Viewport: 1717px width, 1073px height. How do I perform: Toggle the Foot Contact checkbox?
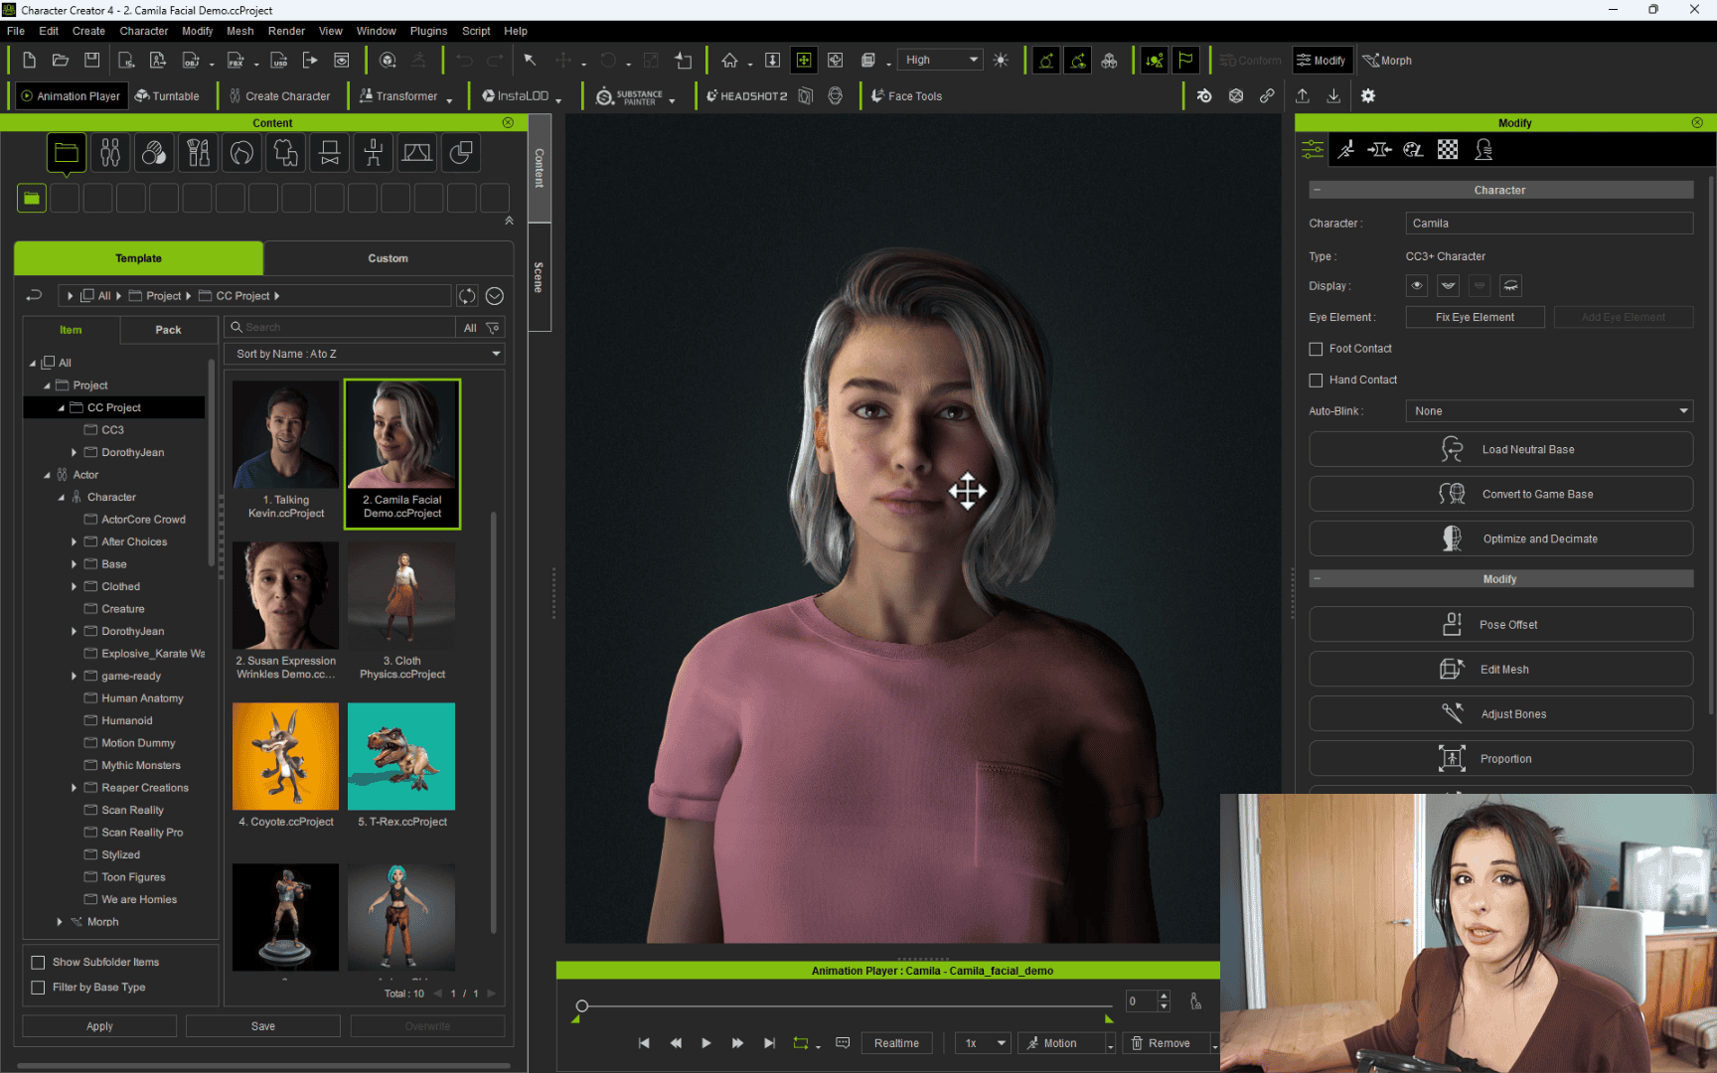click(1316, 349)
